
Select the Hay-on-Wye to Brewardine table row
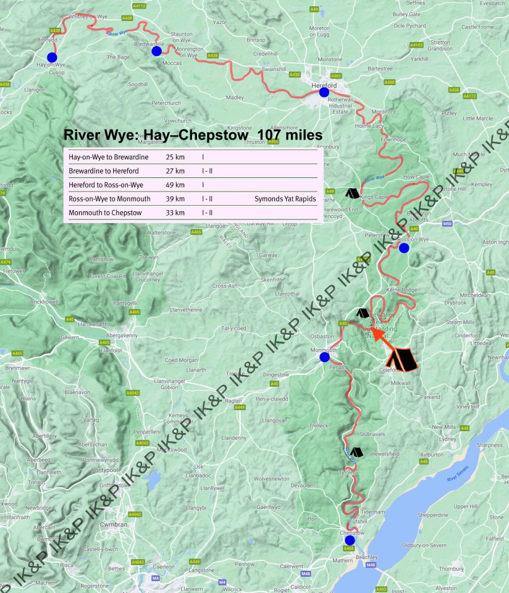tap(193, 157)
